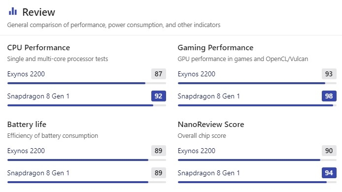Image resolution: width=342 pixels, height=192 pixels.
Task: Click Snapdragon 8 Gen 1 label under CPU Performance
Action: [38, 96]
